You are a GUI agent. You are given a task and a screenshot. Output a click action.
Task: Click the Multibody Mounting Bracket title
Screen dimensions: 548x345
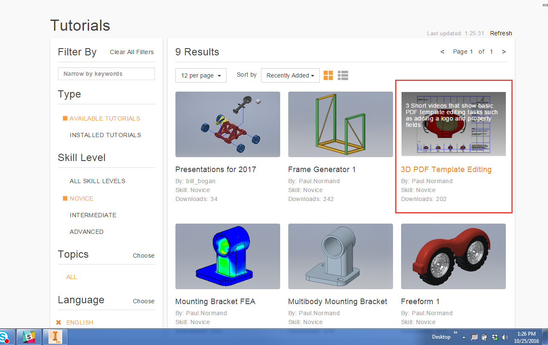pyautogui.click(x=338, y=302)
